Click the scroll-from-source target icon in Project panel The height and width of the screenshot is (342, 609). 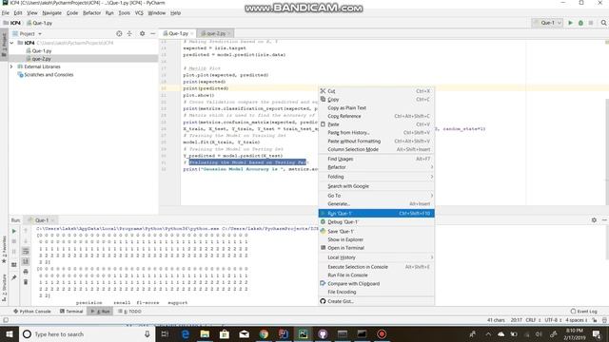tap(119, 34)
